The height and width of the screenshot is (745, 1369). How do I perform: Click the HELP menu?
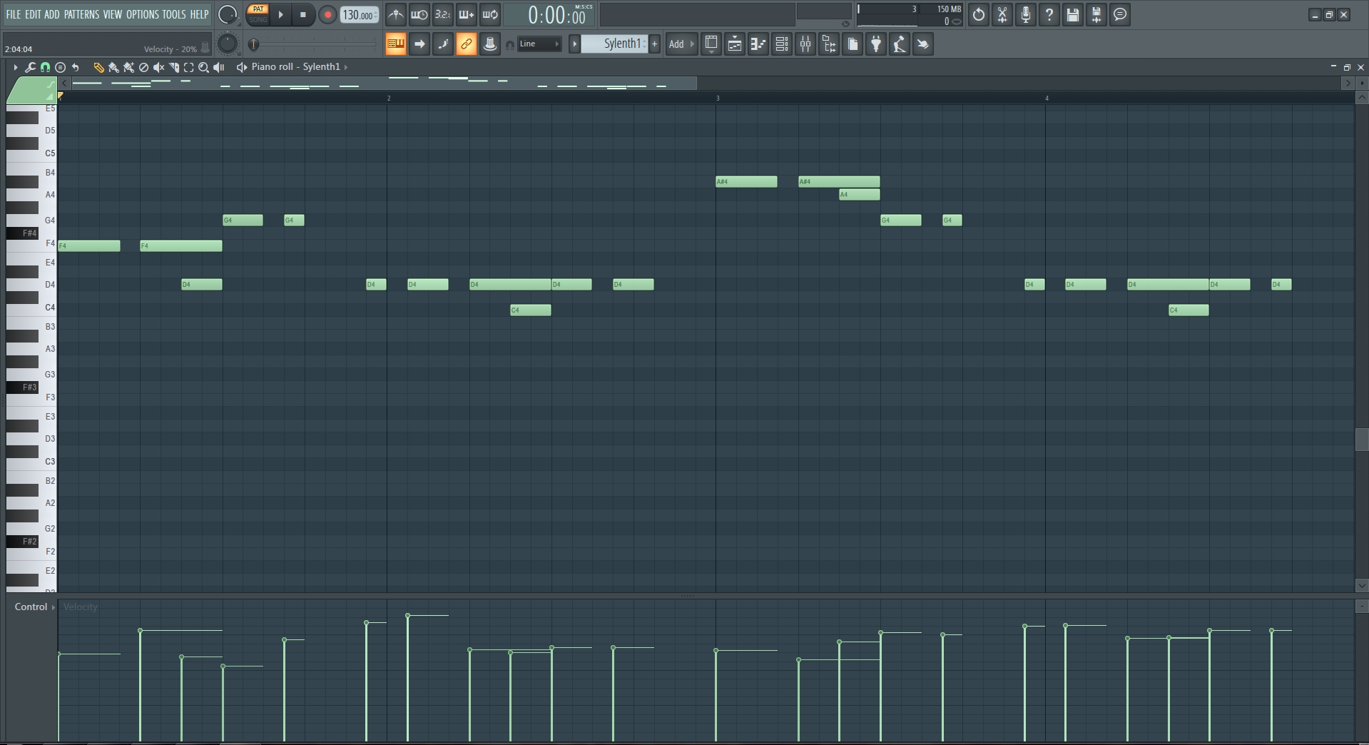(x=199, y=14)
